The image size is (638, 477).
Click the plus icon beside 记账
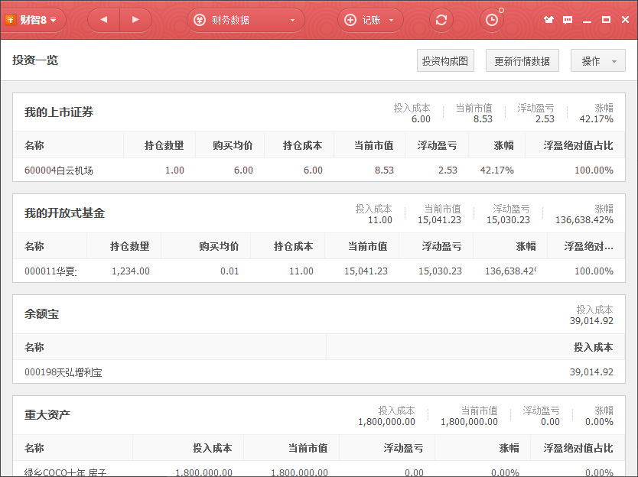350,20
